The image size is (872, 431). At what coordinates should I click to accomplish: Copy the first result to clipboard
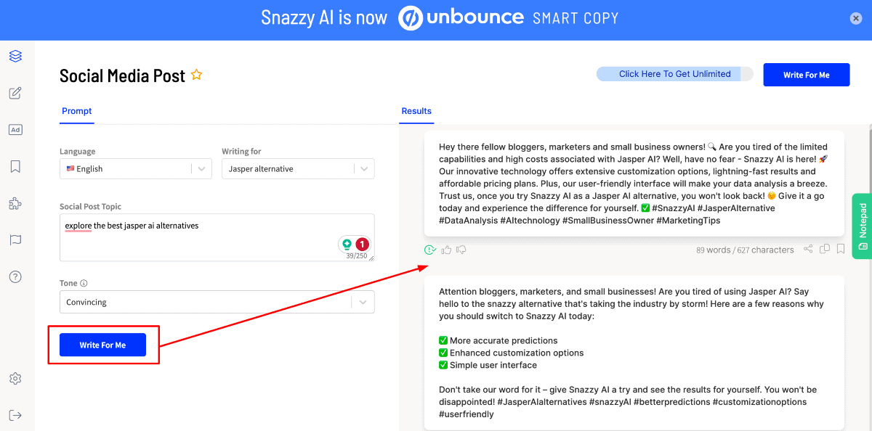pos(825,250)
